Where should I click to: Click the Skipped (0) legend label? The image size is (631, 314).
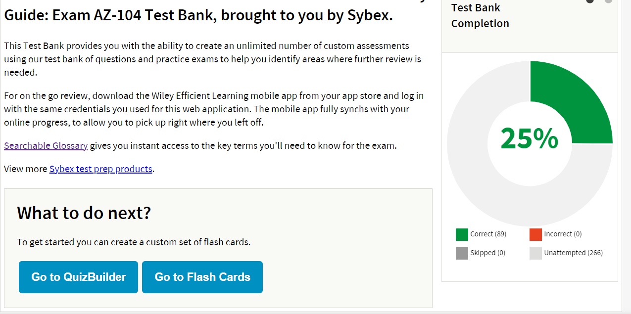pyautogui.click(x=487, y=253)
